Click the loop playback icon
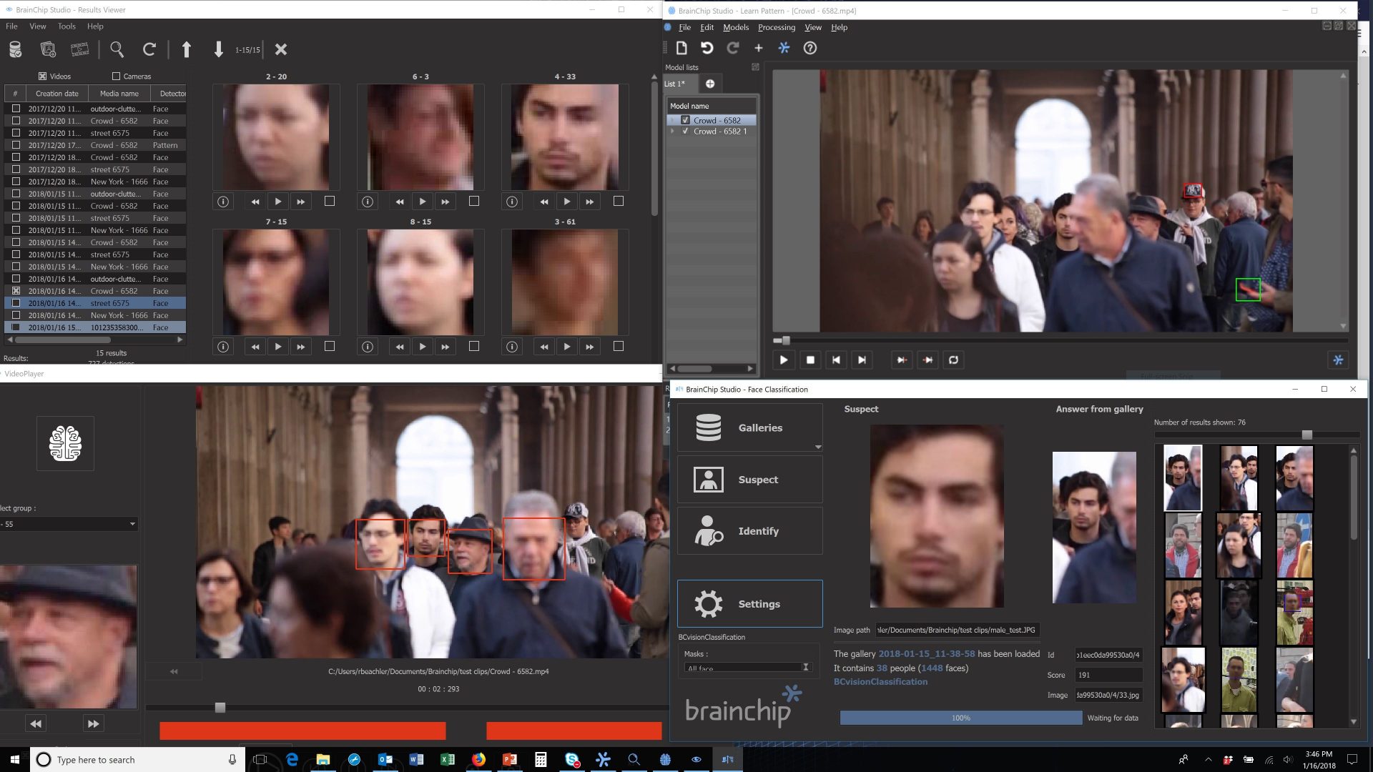1373x772 pixels. point(953,360)
